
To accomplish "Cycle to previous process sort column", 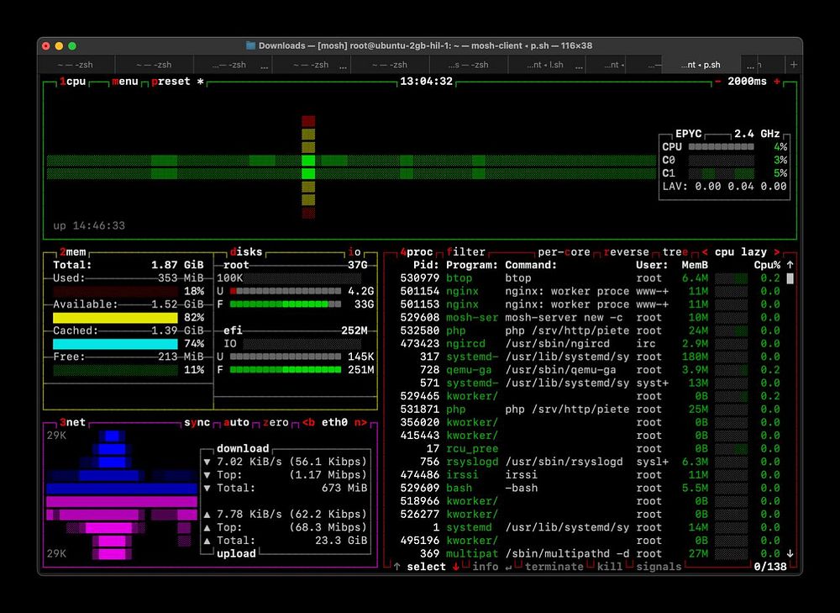I will [x=704, y=251].
